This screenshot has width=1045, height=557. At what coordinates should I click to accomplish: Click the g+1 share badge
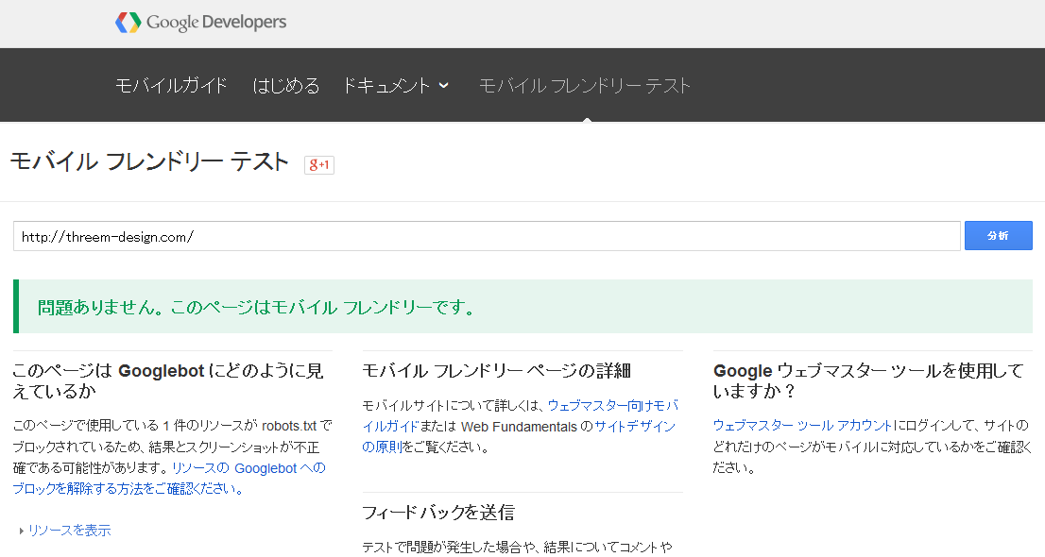[x=319, y=163]
